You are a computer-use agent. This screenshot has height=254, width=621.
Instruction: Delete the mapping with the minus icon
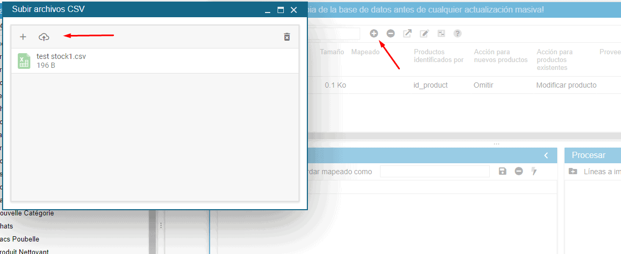(519, 171)
